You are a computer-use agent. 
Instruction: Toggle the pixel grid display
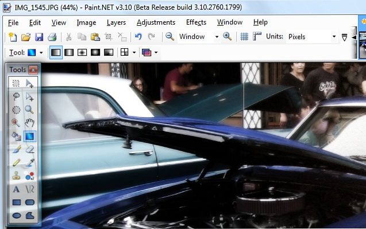pyautogui.click(x=244, y=37)
